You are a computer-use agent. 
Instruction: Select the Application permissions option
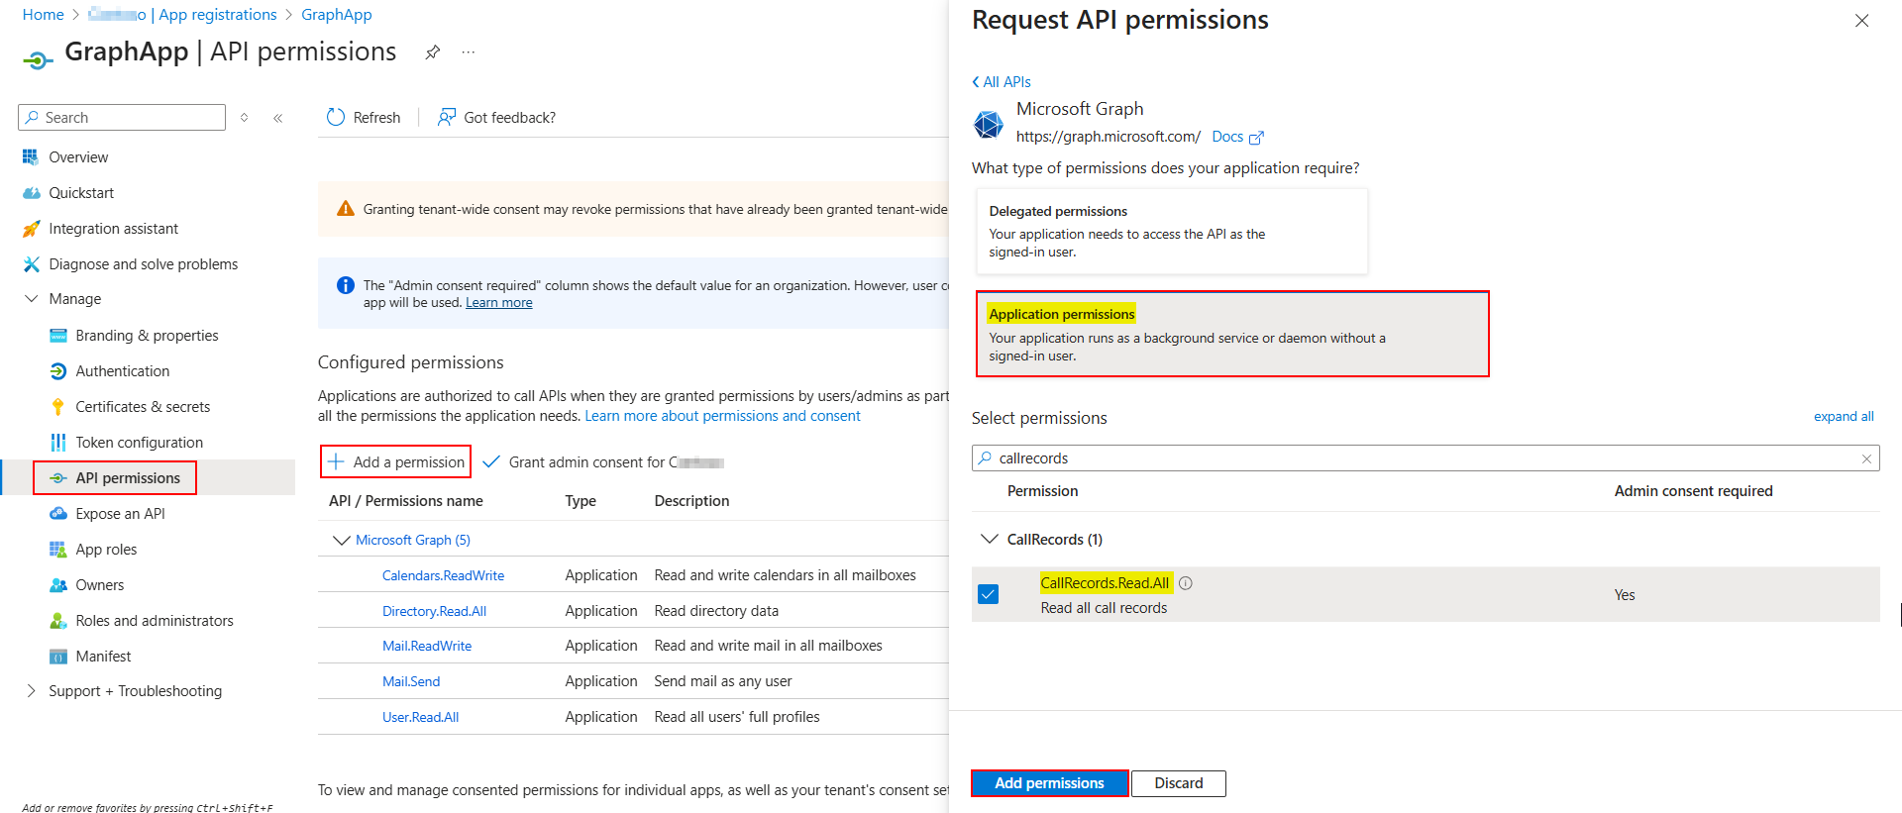pos(1231,334)
